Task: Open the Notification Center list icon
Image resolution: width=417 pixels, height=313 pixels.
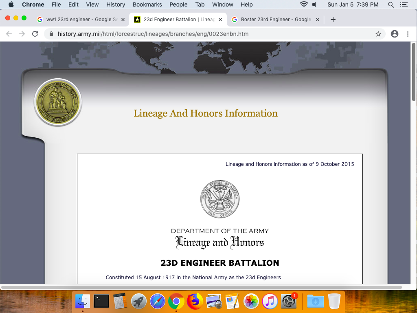Action: click(404, 4)
